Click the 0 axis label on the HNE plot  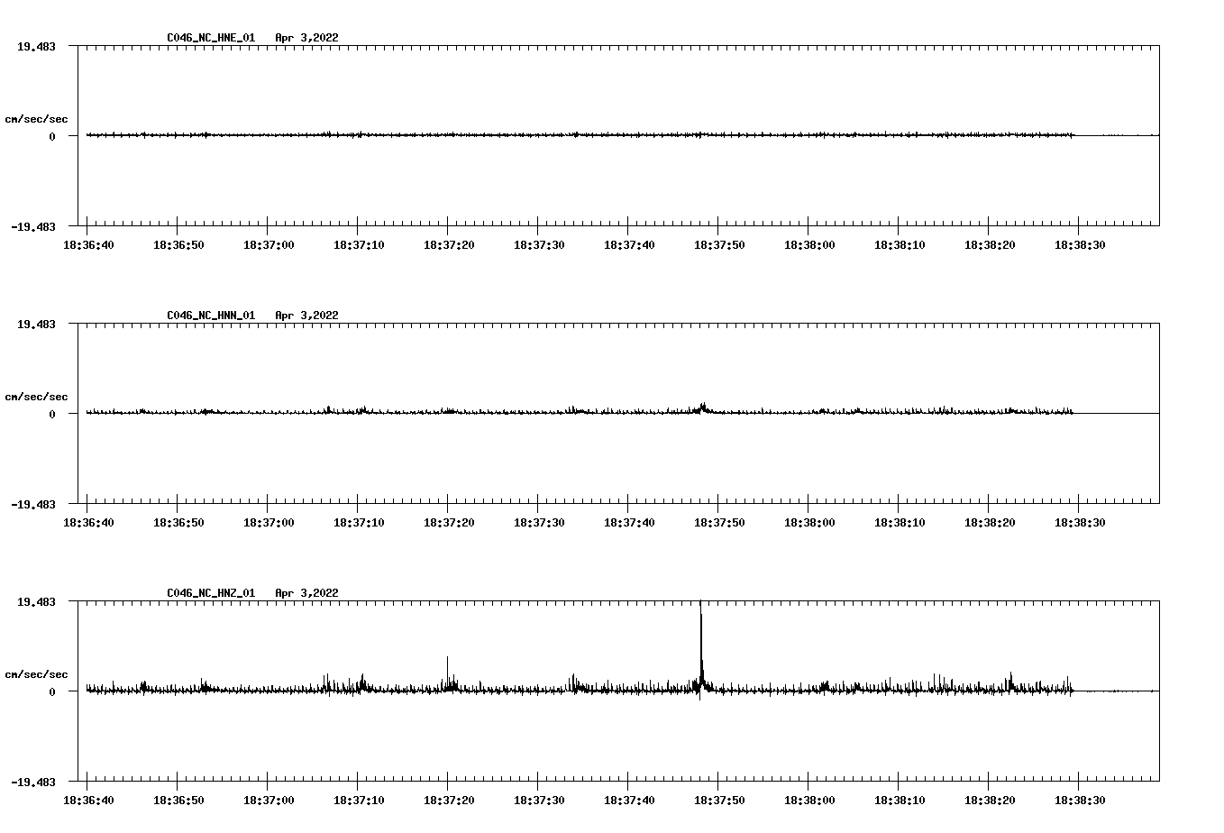click(x=52, y=136)
